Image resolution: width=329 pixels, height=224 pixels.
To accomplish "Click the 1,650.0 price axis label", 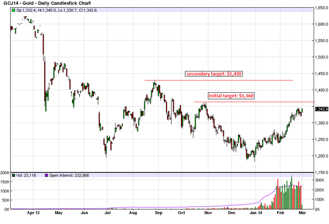I will tap(321, 8).
